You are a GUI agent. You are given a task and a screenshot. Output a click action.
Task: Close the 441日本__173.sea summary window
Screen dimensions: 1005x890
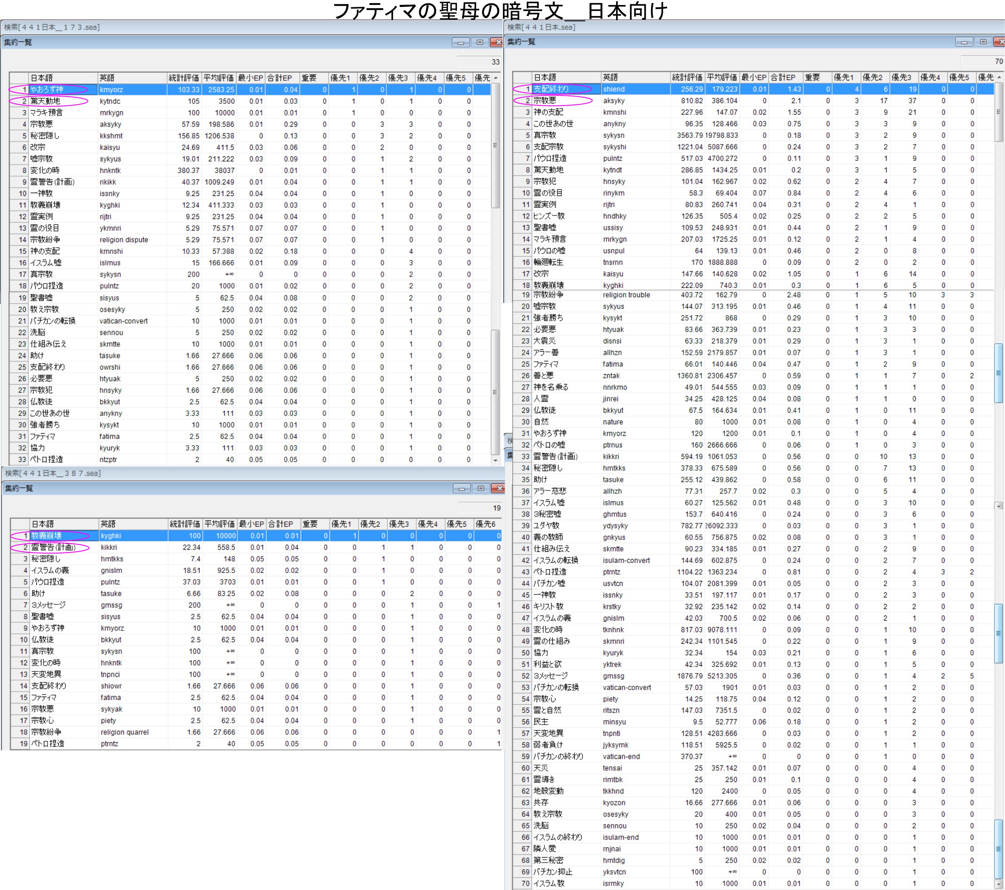coord(498,43)
